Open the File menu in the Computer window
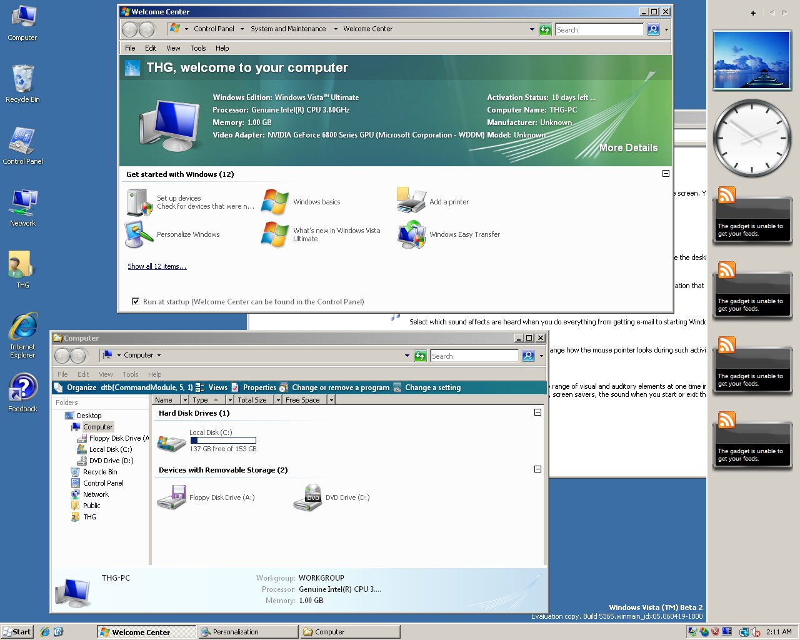Image resolution: width=800 pixels, height=640 pixels. click(62, 374)
